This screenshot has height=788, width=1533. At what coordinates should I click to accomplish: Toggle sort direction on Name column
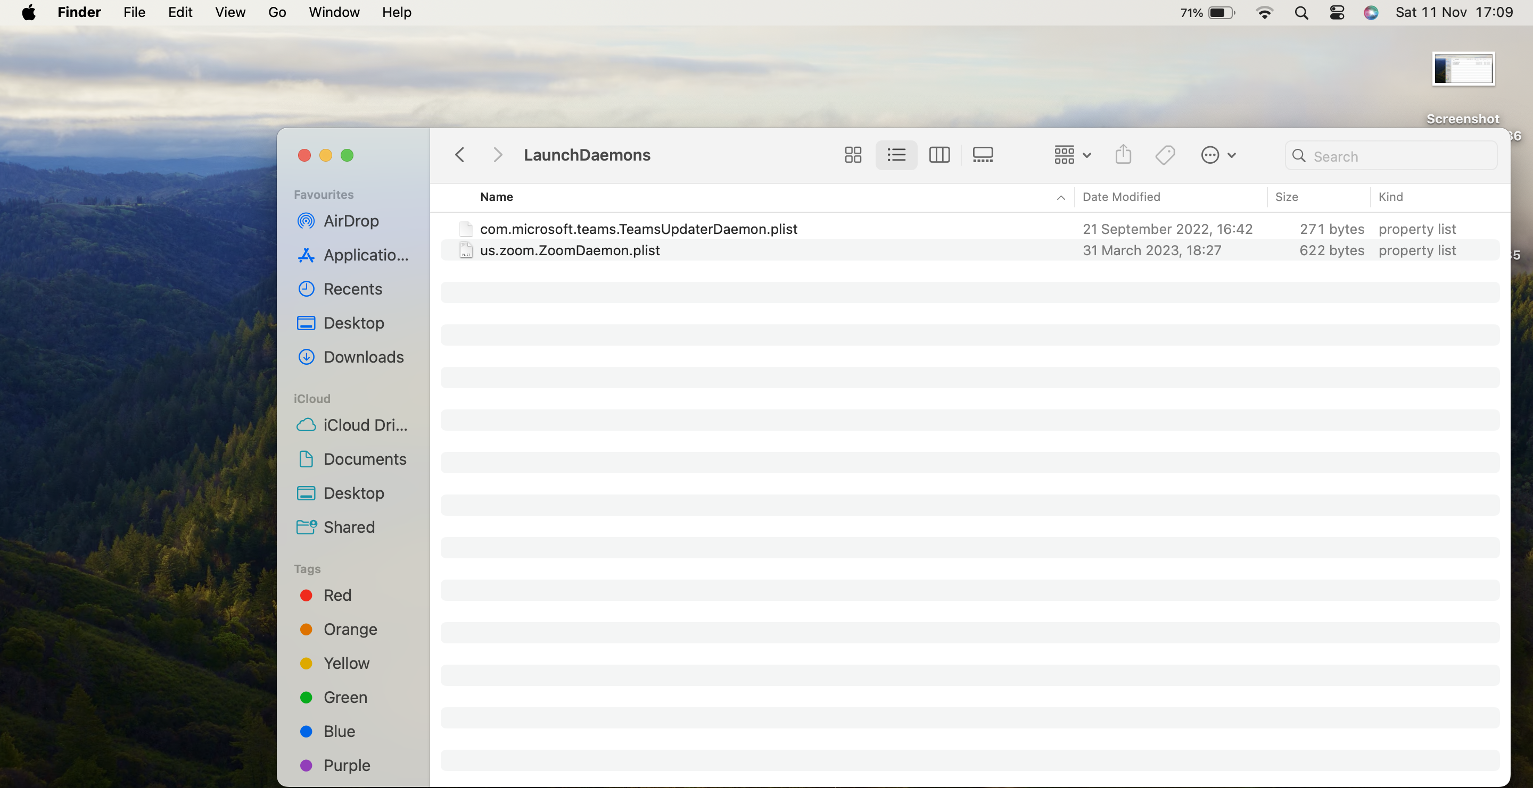1060,197
